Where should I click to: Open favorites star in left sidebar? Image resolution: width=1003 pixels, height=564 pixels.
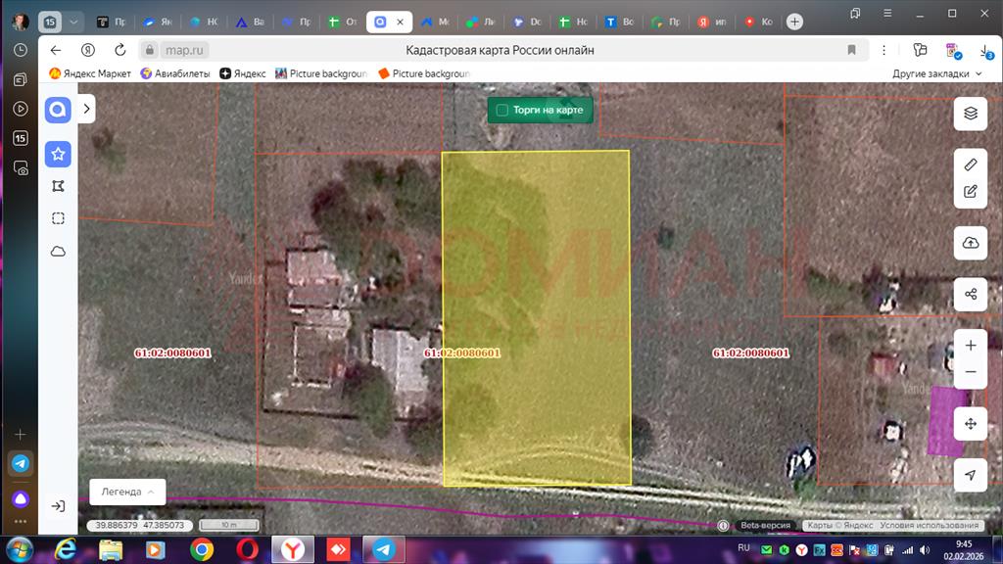[58, 154]
